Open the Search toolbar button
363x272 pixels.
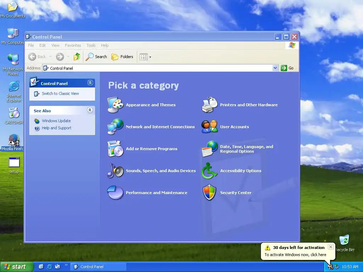96,57
